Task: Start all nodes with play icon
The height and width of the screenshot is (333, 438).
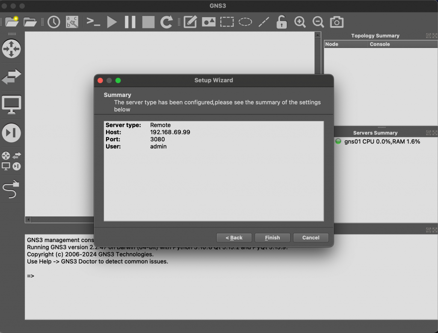Action: tap(112, 22)
